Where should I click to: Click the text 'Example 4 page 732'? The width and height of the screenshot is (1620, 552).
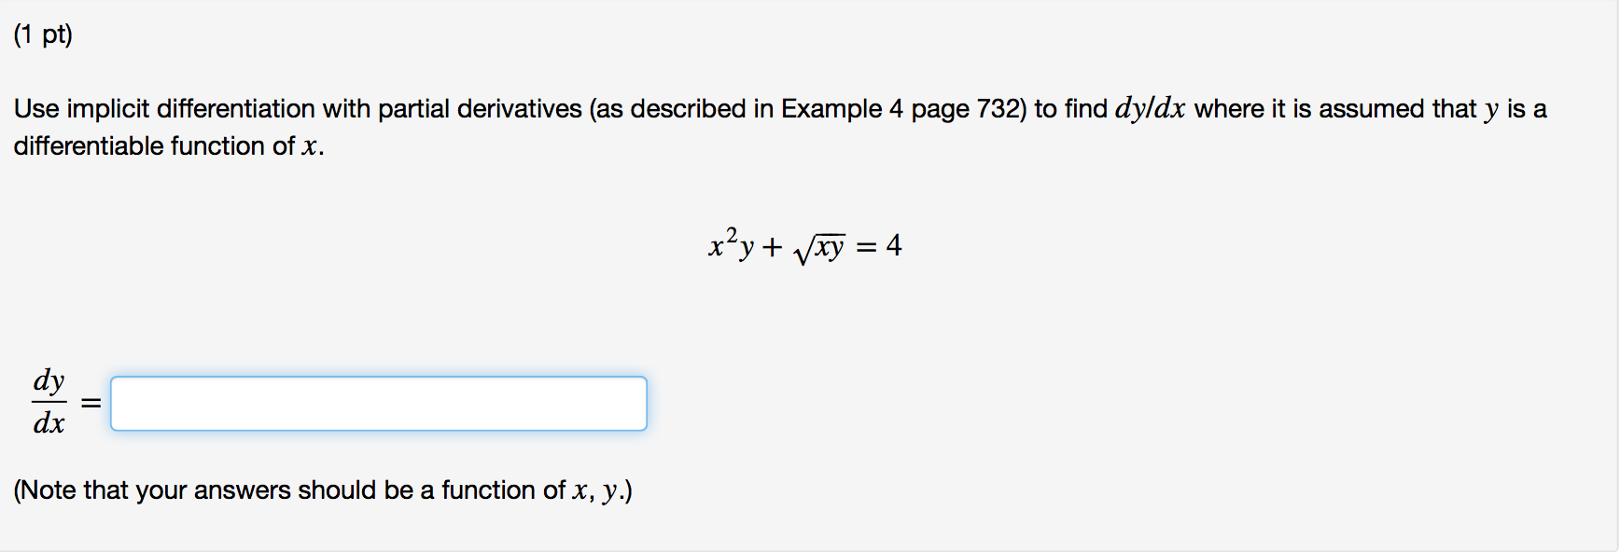click(x=901, y=109)
